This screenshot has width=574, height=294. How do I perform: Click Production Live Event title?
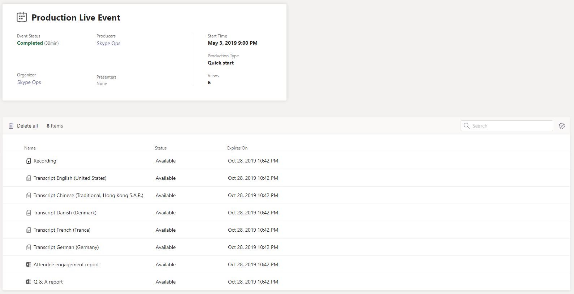coord(76,18)
